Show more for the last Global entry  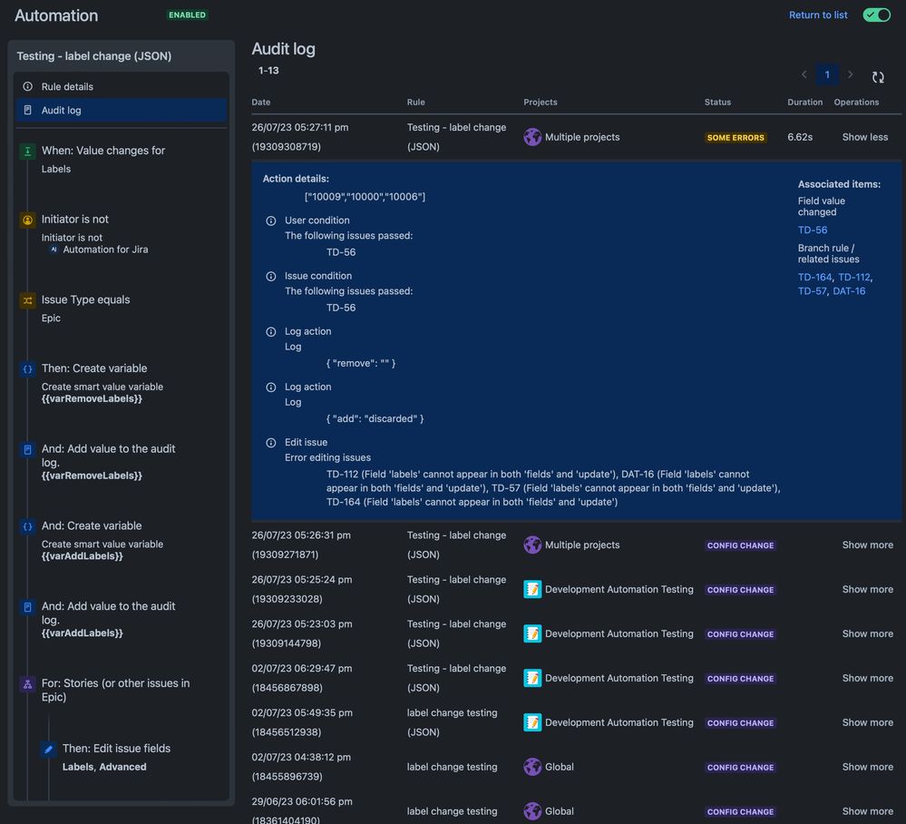click(x=867, y=811)
